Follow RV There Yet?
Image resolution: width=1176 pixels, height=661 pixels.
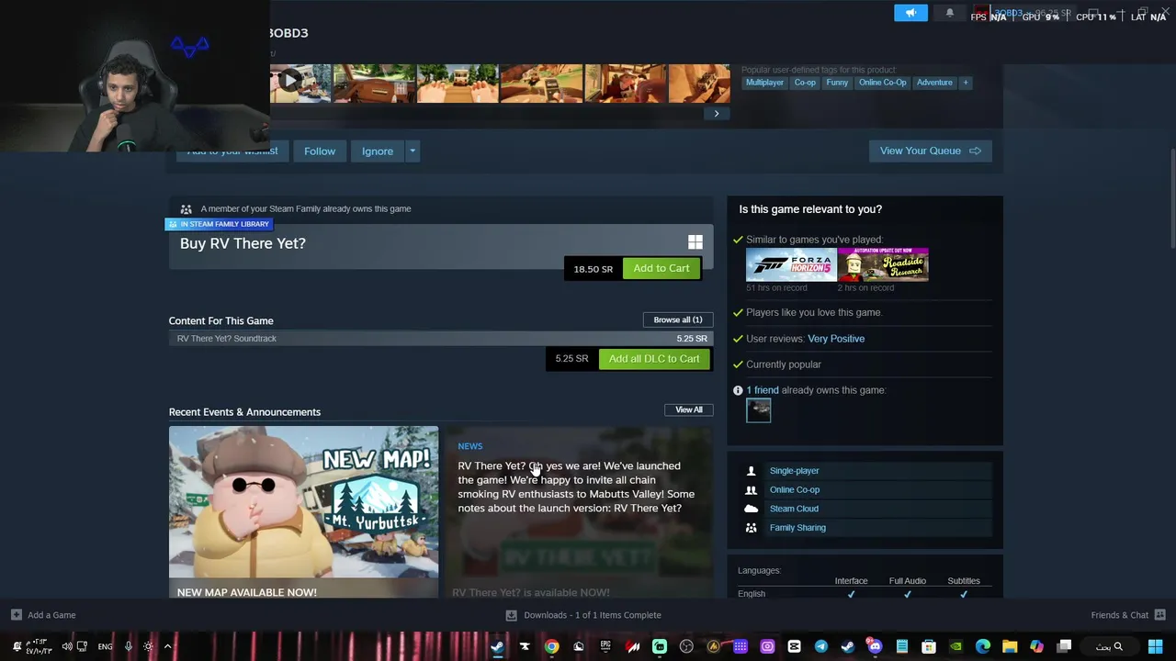pos(320,151)
